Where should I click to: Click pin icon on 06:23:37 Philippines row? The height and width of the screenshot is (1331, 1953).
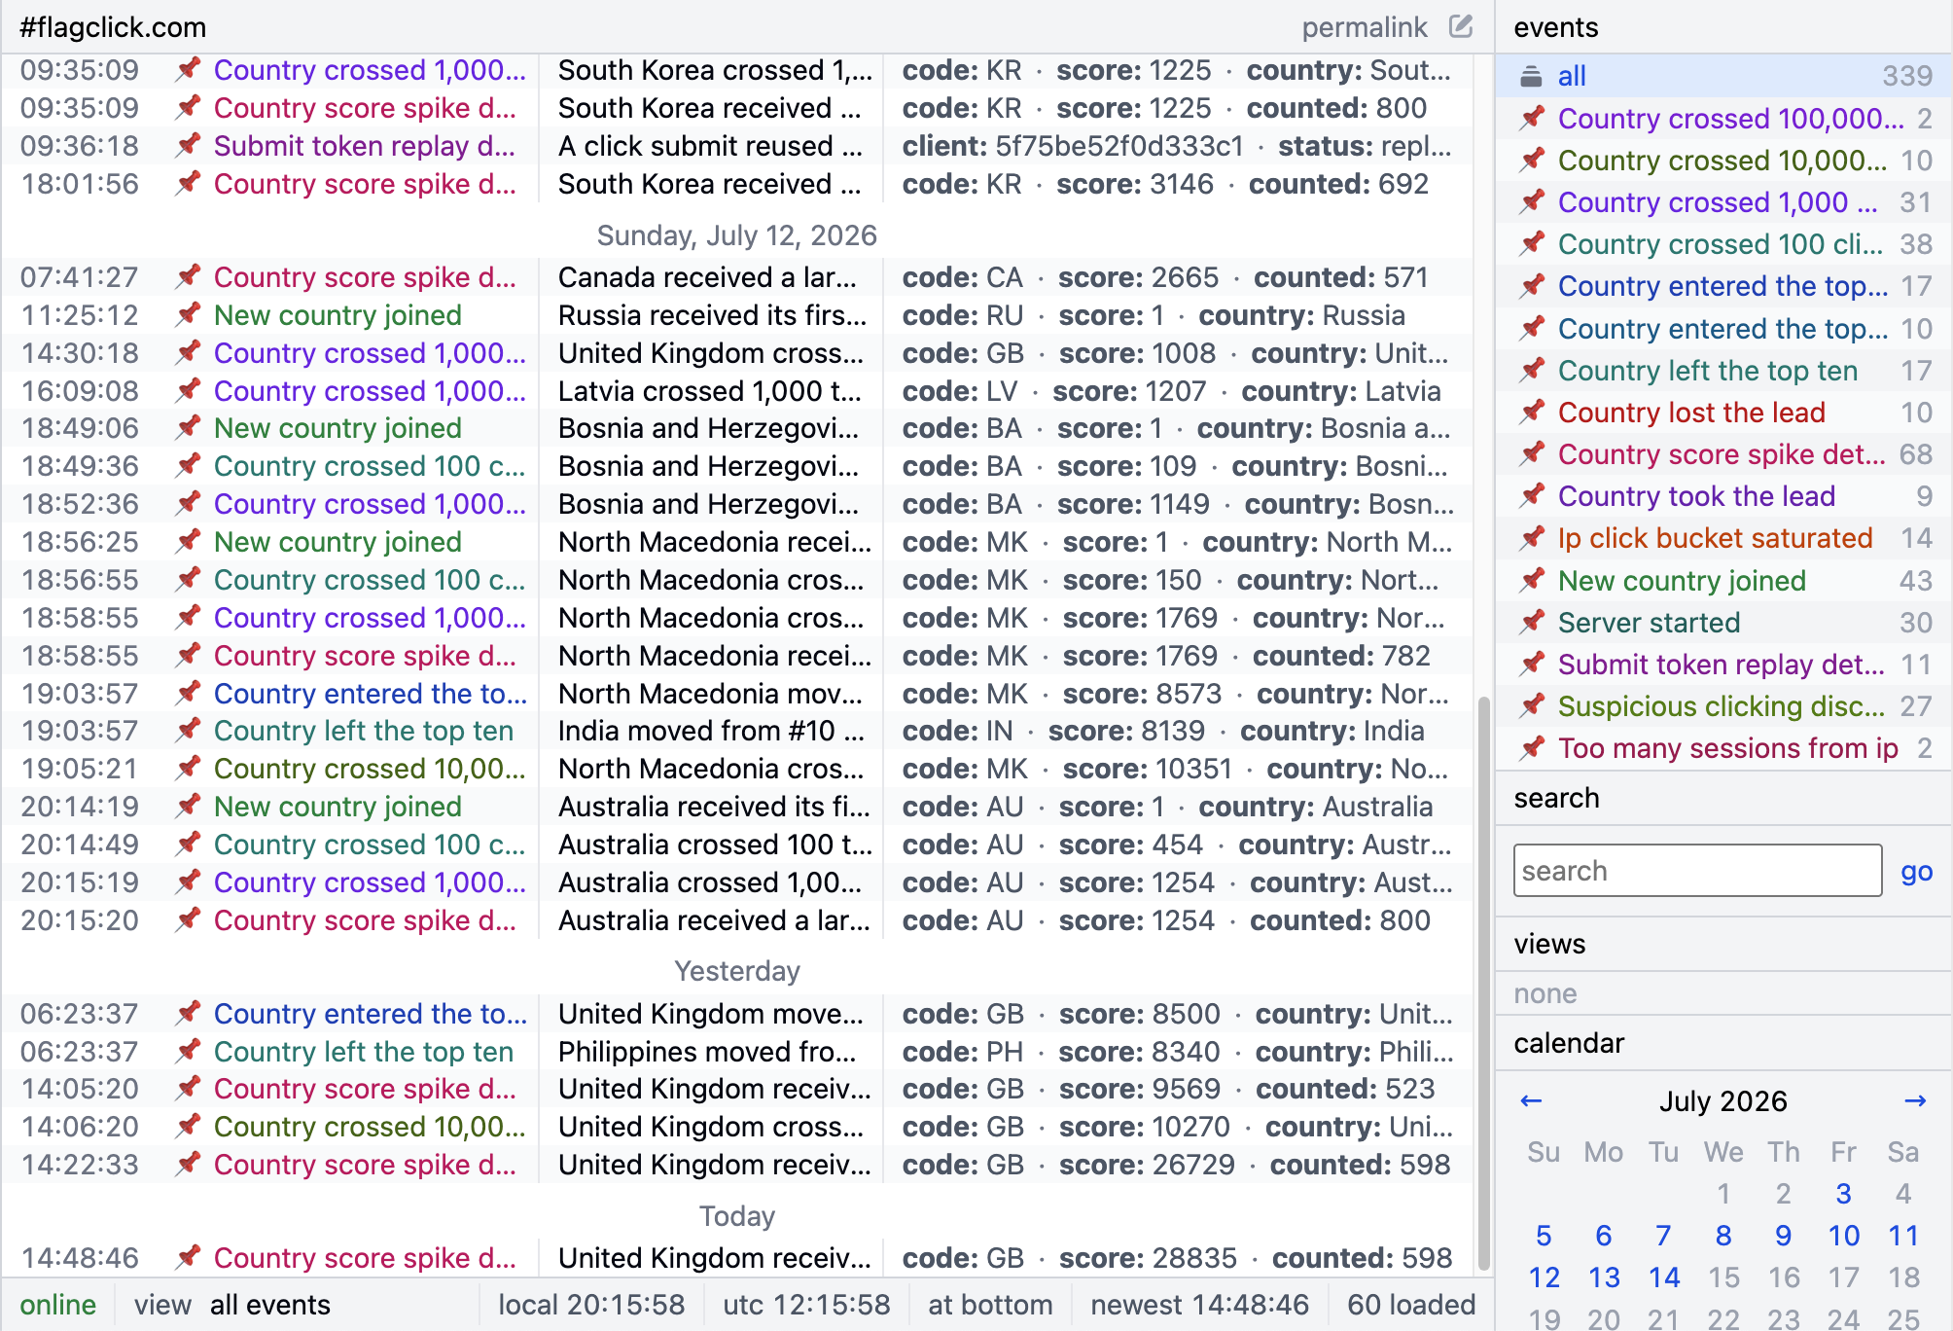tap(189, 1051)
